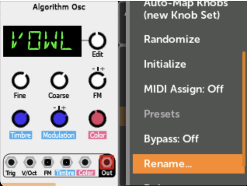Click the blue Modulation knob
The image size is (247, 186).
tap(59, 119)
